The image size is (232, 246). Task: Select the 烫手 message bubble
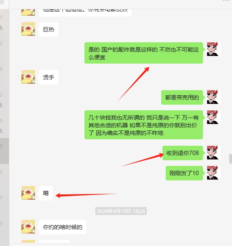pyautogui.click(x=49, y=77)
